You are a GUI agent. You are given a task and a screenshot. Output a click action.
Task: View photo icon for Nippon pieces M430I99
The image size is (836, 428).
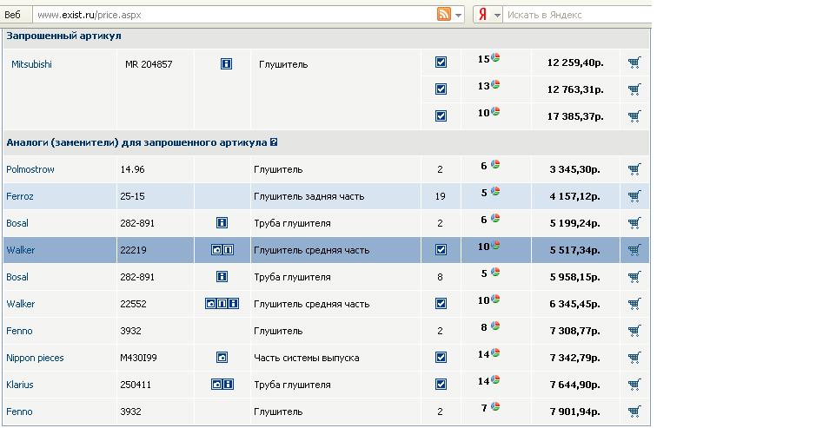pos(222,358)
